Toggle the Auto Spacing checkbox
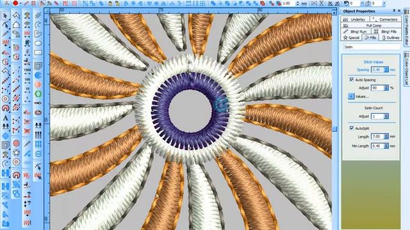 pos(352,79)
